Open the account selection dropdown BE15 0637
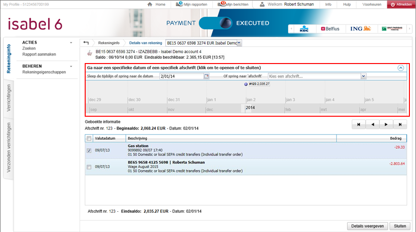This screenshot has height=232, width=416. [x=239, y=43]
